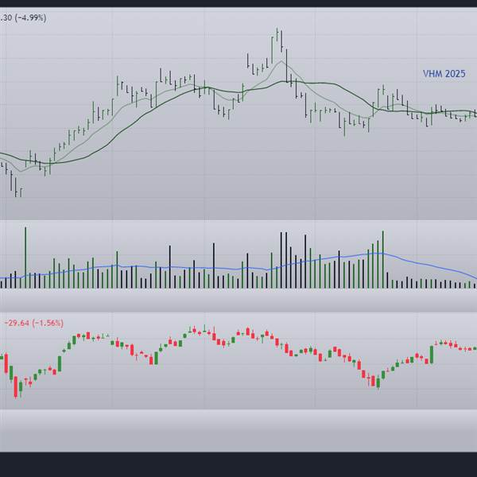The height and width of the screenshot is (477, 477).
Task: Click the lowest red candle in the bottom candlestick pane
Action: tap(16, 387)
